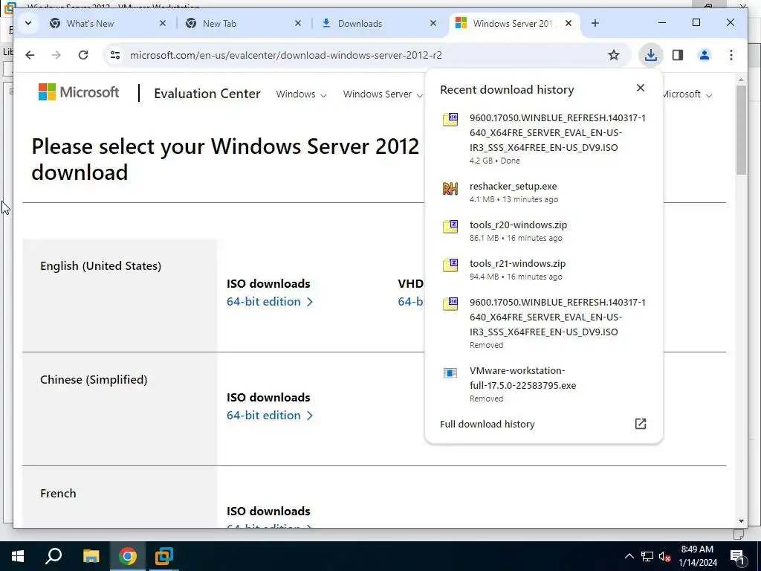Open the Evaluation Center link
This screenshot has width=761, height=571.
pos(207,93)
